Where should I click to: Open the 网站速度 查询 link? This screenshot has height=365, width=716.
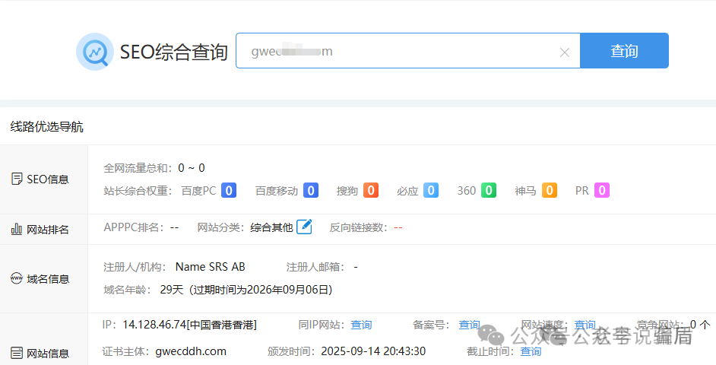coord(585,325)
